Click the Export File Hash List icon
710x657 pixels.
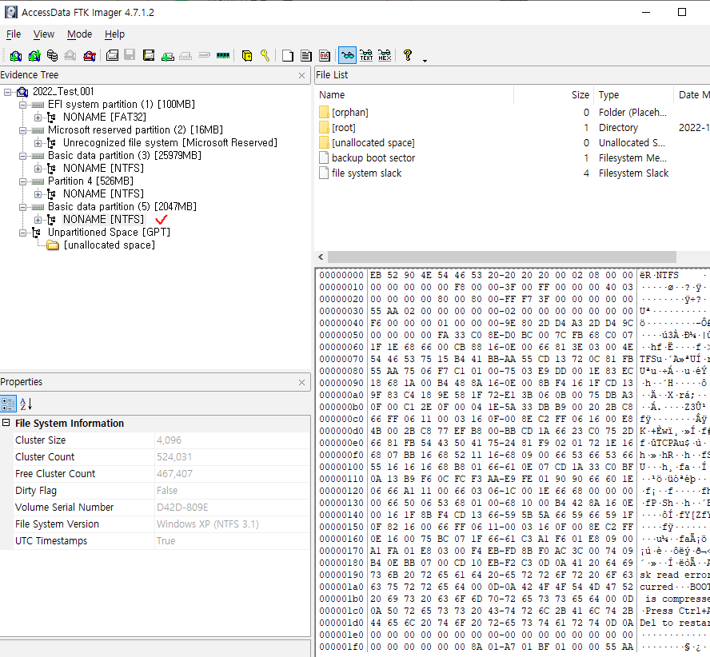(x=306, y=56)
